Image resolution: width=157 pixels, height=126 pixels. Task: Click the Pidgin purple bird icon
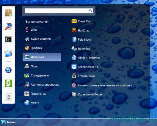pyautogui.click(x=74, y=85)
